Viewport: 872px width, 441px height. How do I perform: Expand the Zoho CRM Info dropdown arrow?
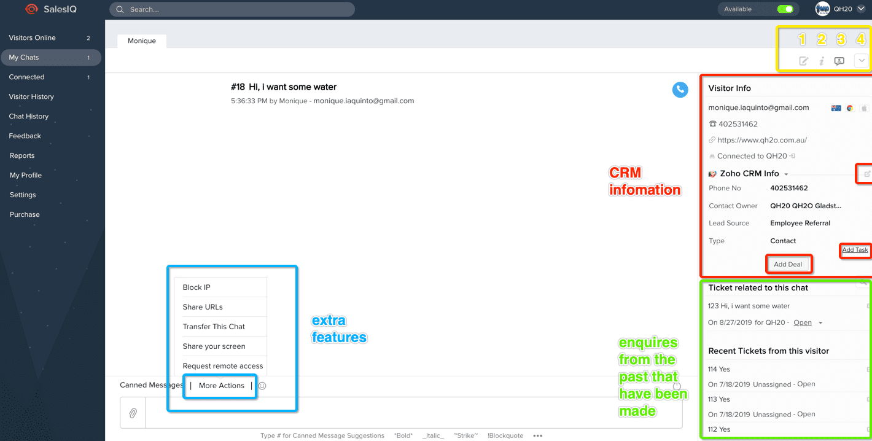786,174
